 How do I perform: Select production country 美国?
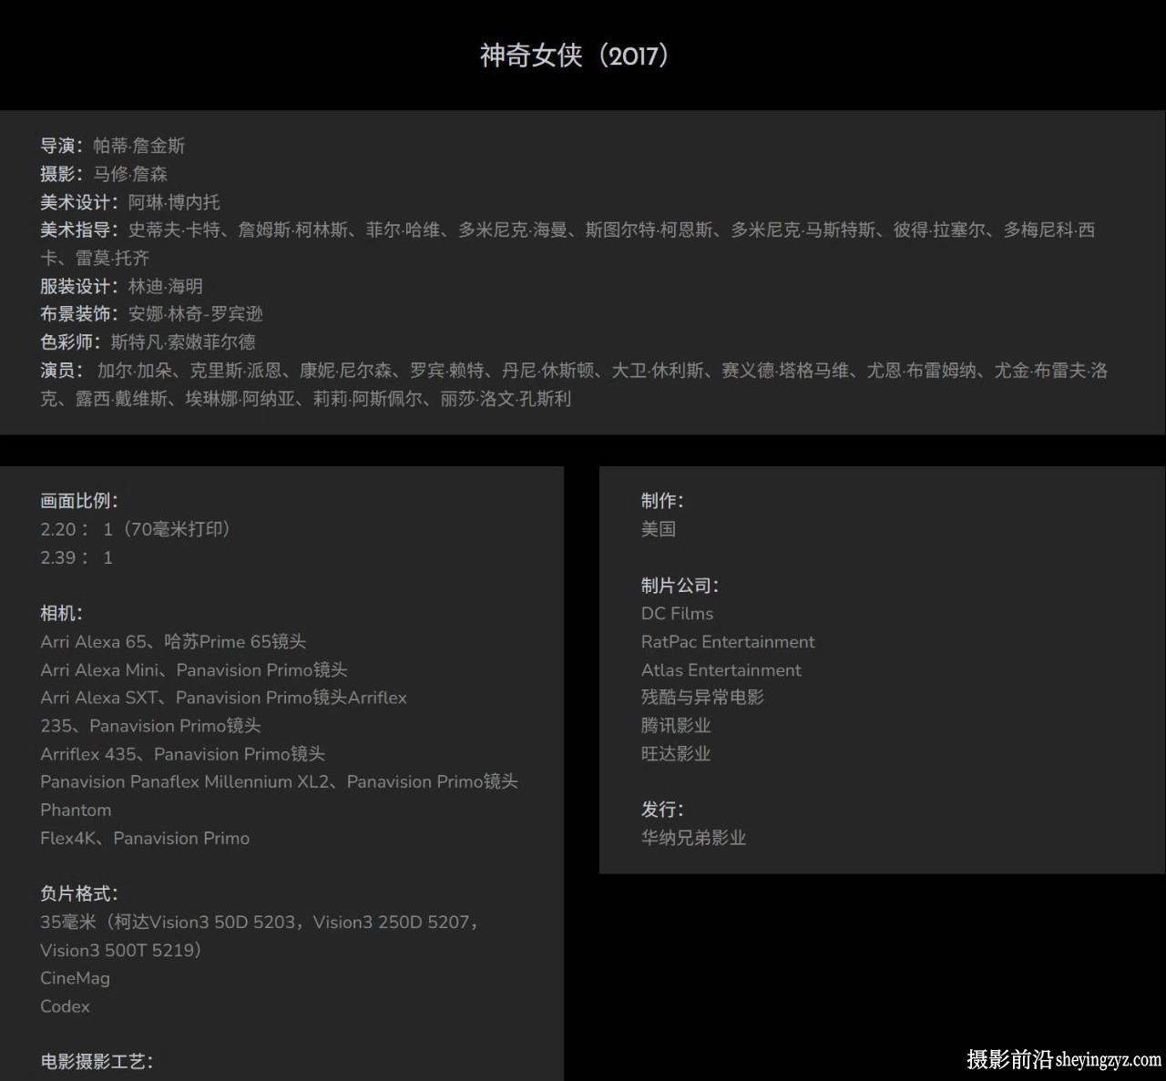659,529
